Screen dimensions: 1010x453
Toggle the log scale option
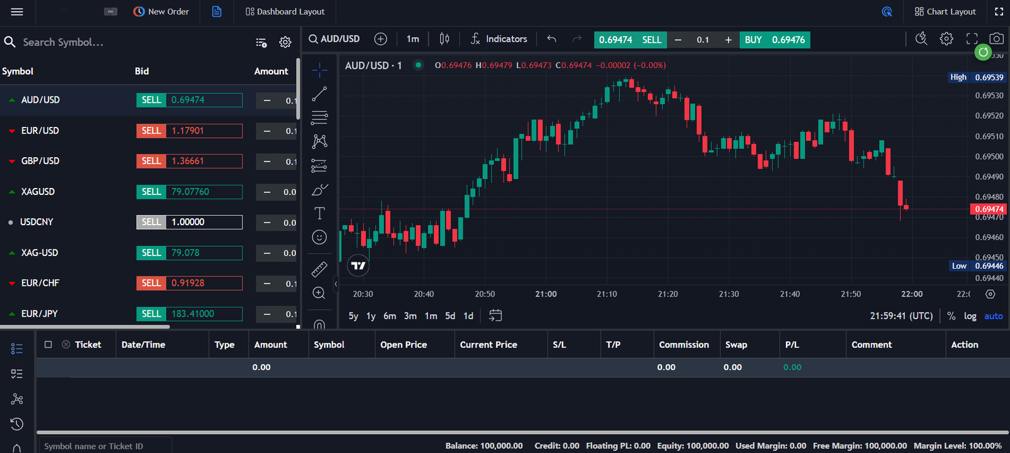tap(970, 316)
